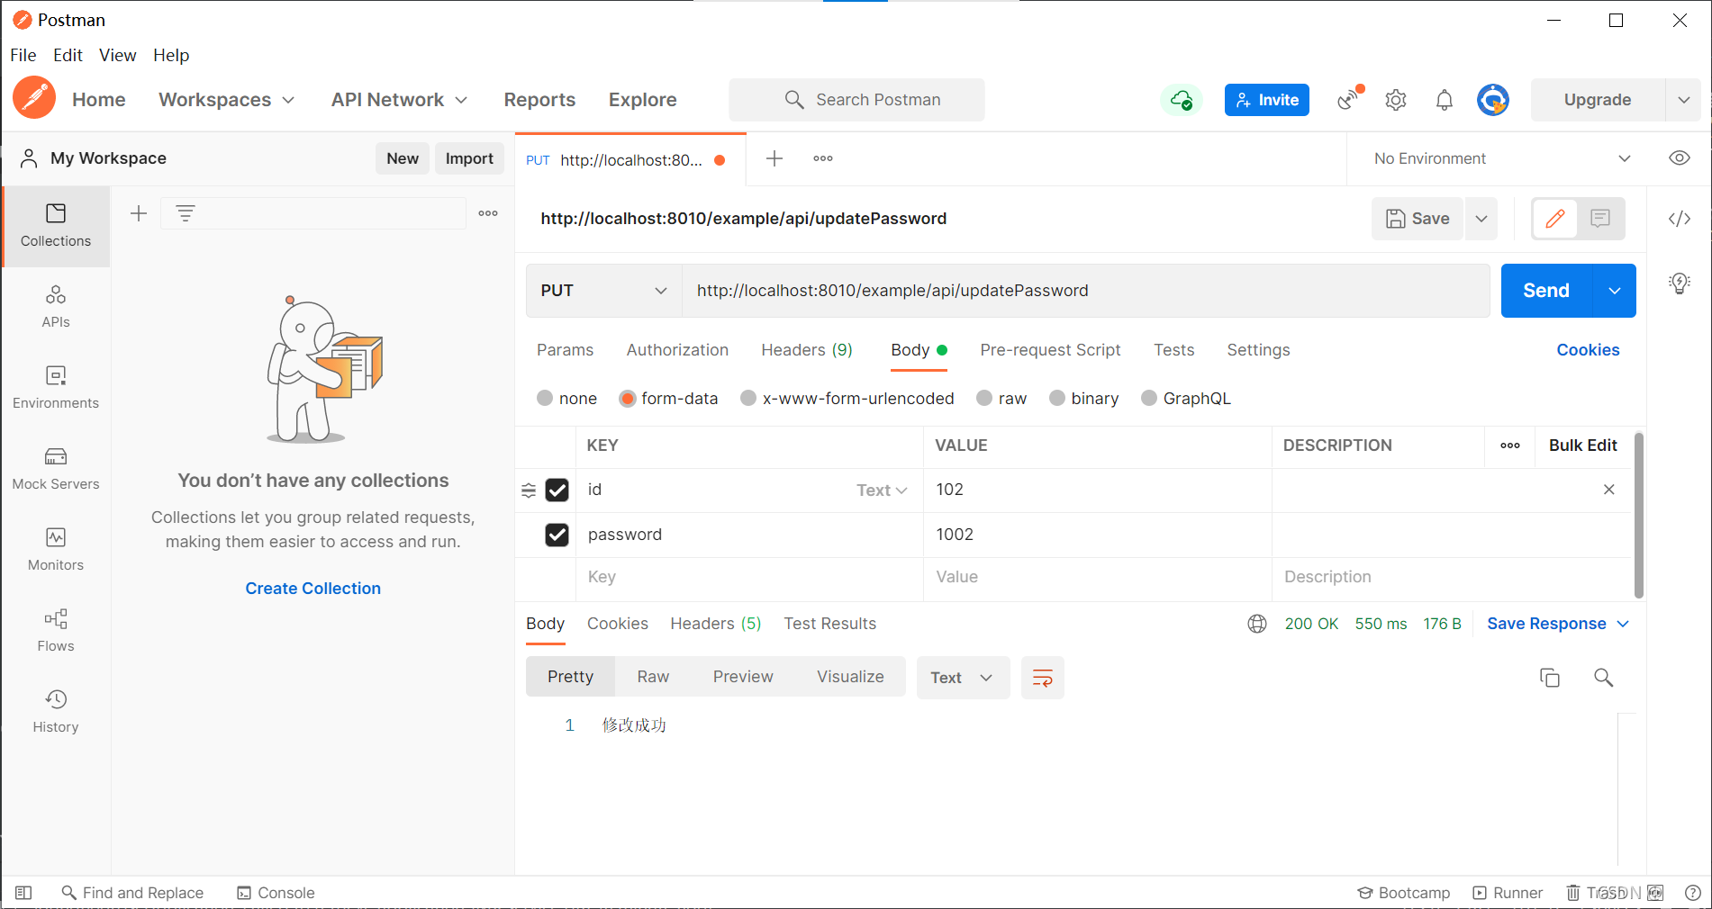Viewport: 1712px width, 909px height.
Task: Select the form-data body type
Action: click(628, 398)
